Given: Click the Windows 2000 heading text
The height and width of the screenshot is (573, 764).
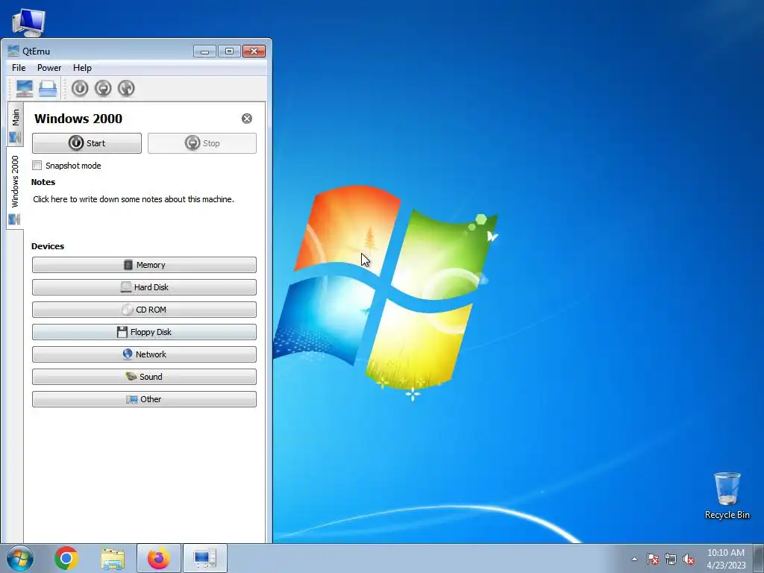Looking at the screenshot, I should 78,119.
